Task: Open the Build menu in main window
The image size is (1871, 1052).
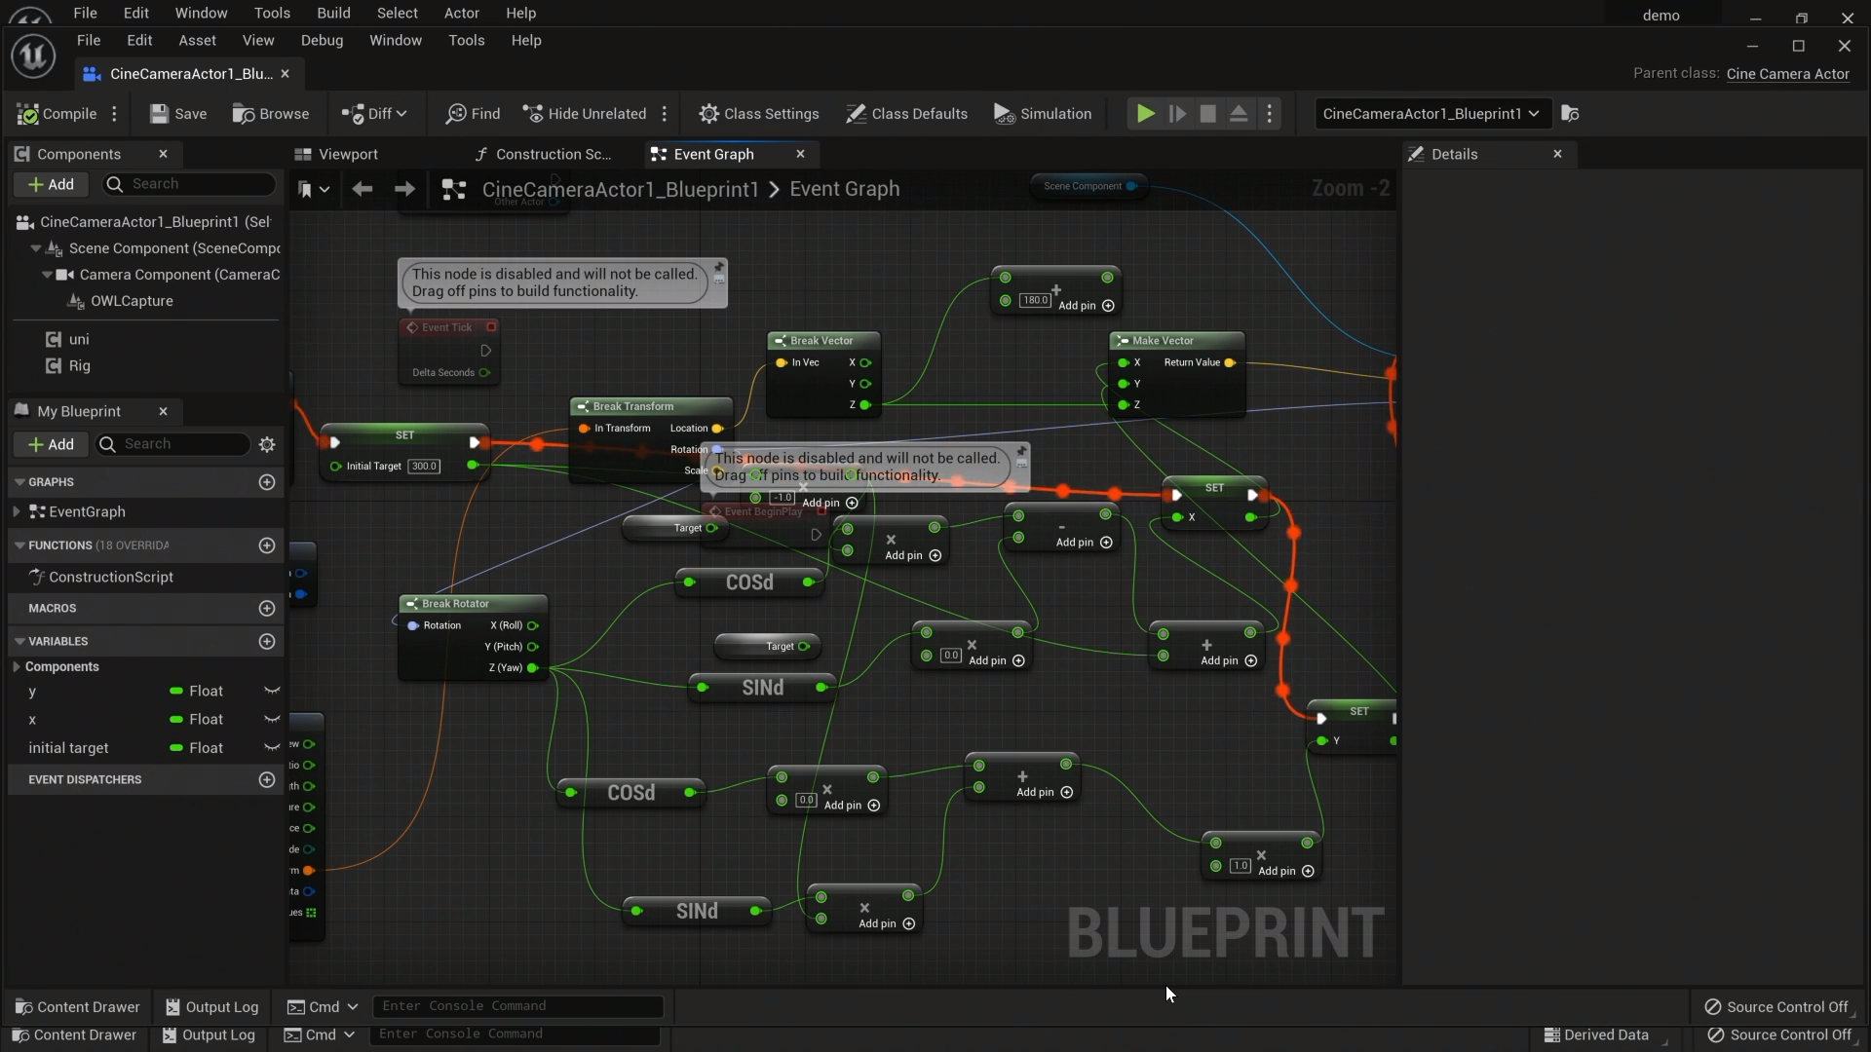Action: 333,13
